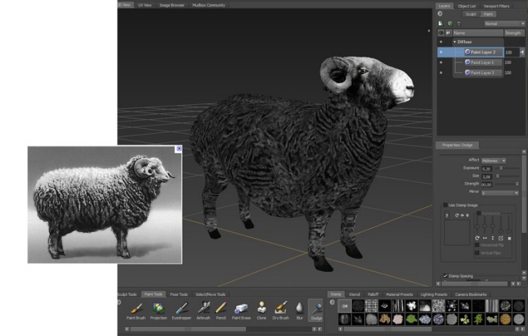Select the Projection tool
Screen dimensions: 528x336
pyautogui.click(x=158, y=310)
